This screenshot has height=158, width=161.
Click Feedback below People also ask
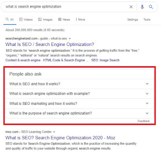click(x=143, y=121)
